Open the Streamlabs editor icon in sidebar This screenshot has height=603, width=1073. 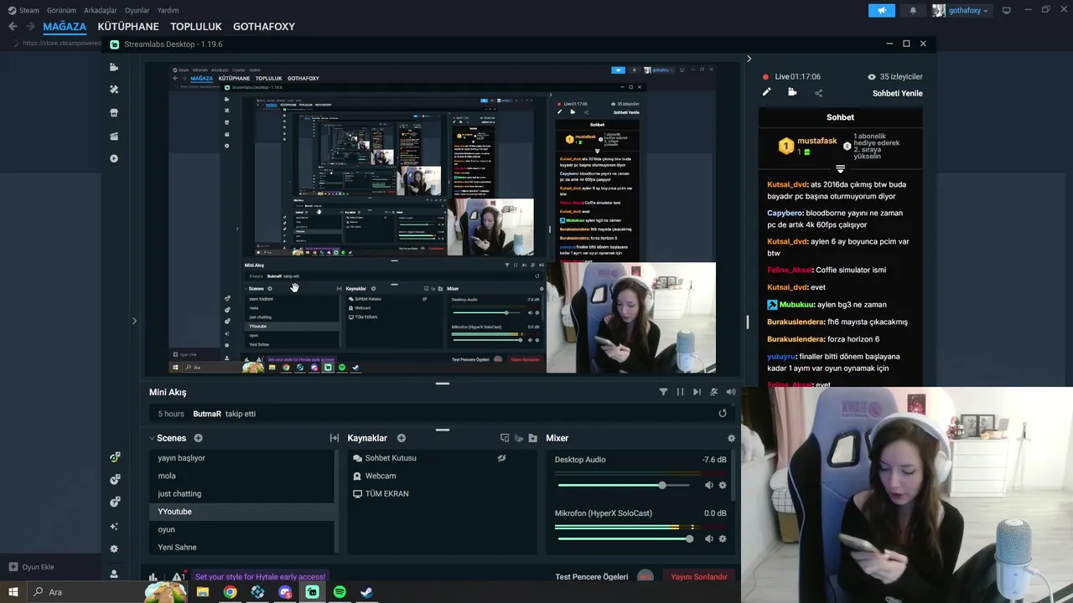(114, 67)
